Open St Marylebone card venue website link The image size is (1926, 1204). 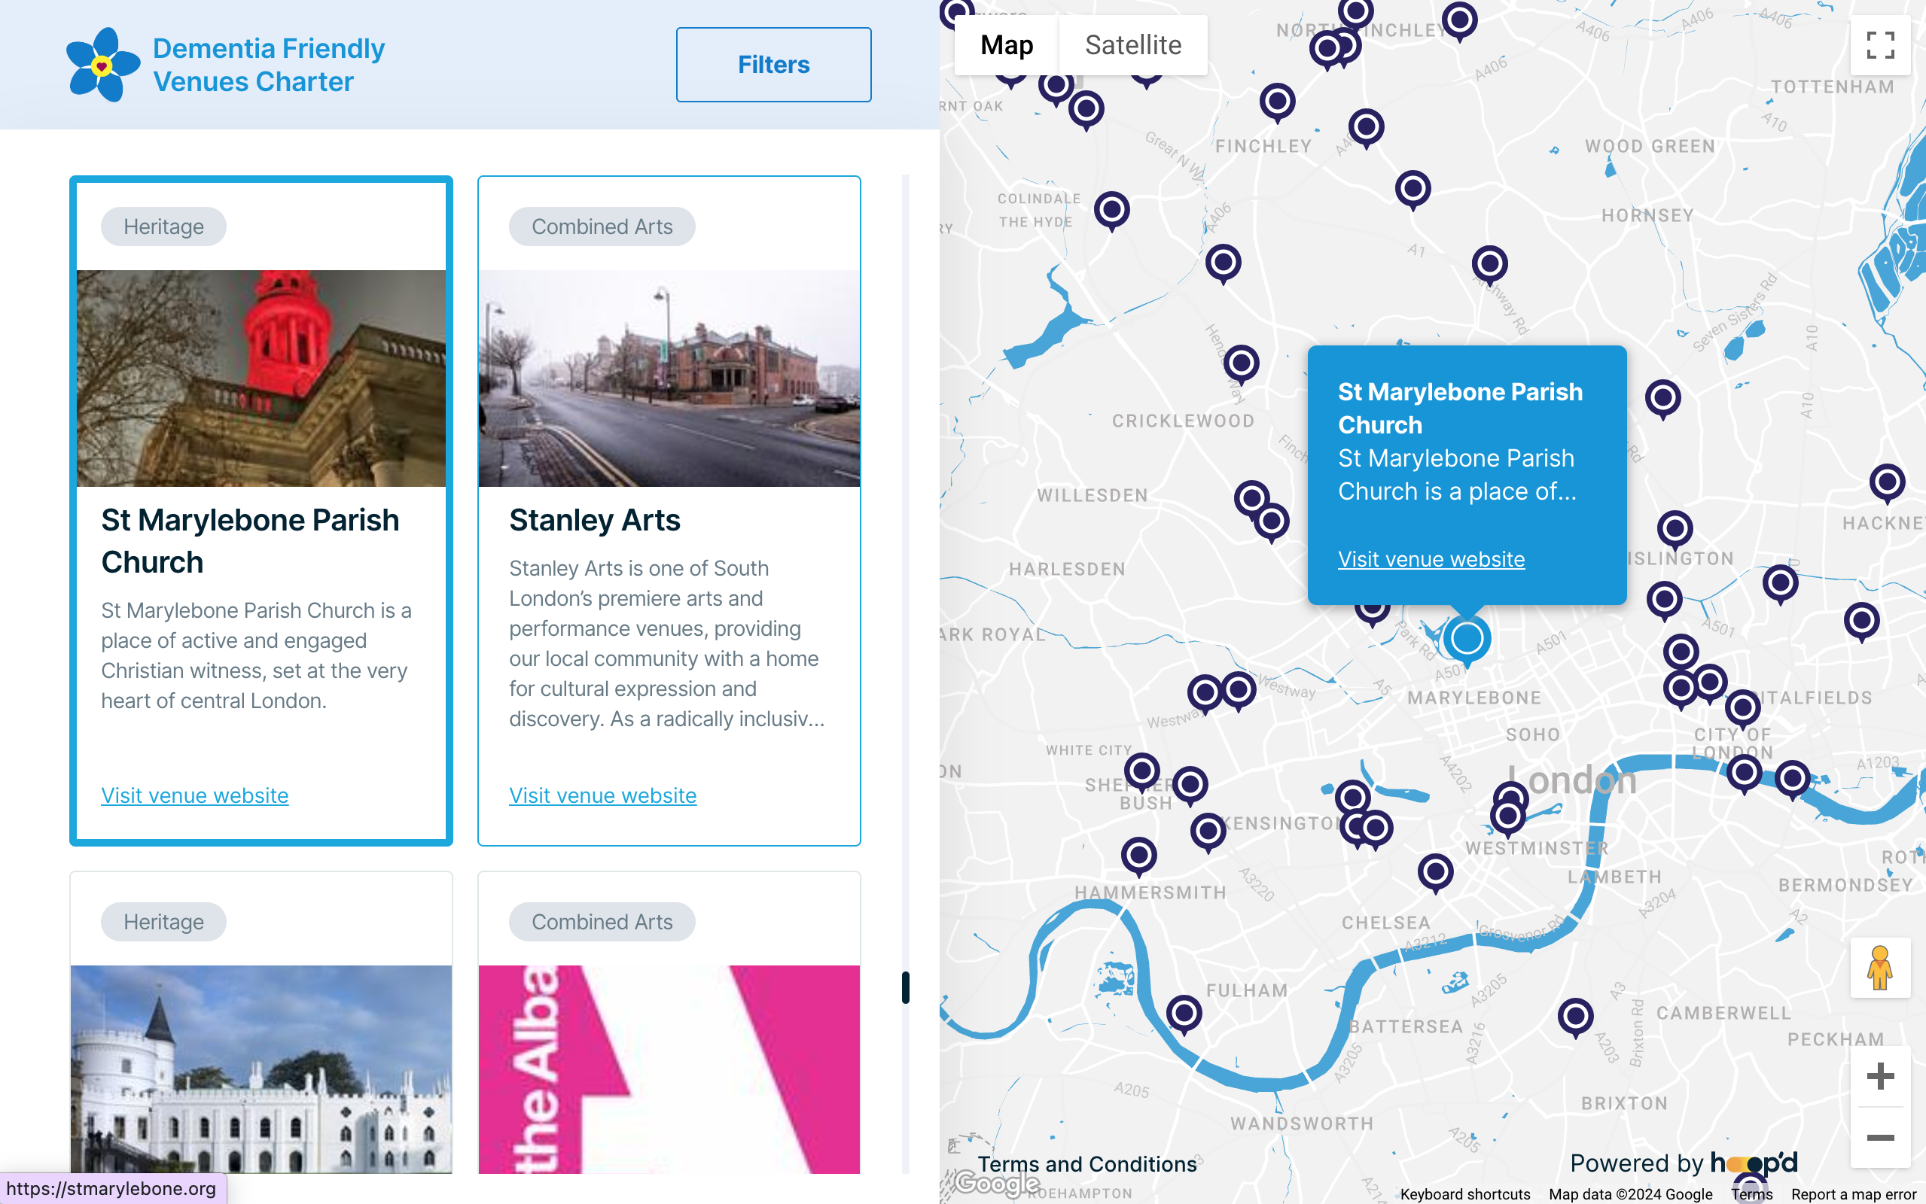point(194,795)
